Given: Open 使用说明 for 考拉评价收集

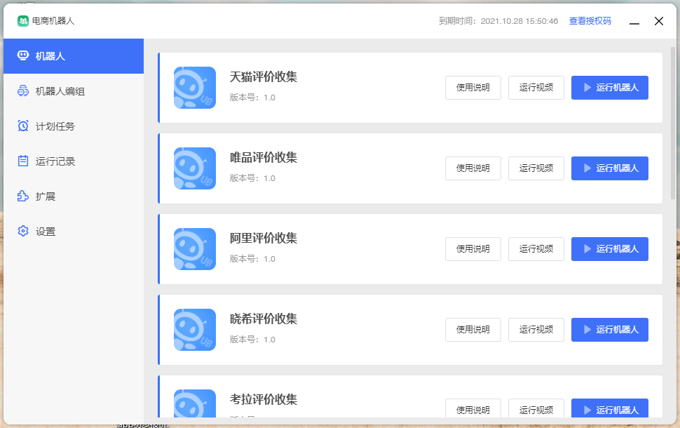Looking at the screenshot, I should (x=473, y=408).
